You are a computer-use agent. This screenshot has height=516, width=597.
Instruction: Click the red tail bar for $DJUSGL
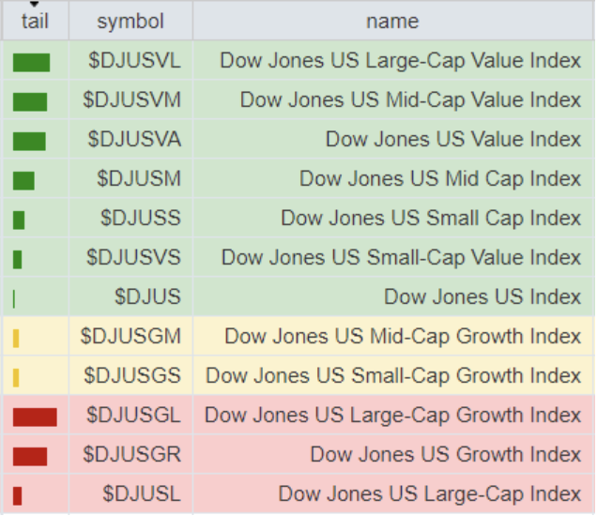[35, 417]
